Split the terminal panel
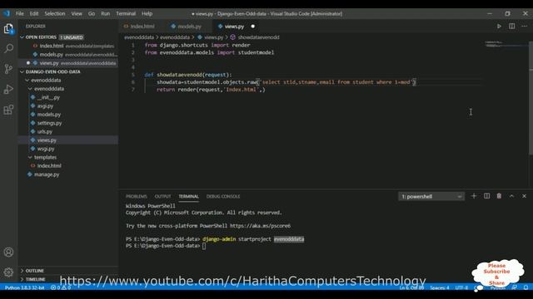This screenshot has width=533, height=299. coord(486,196)
